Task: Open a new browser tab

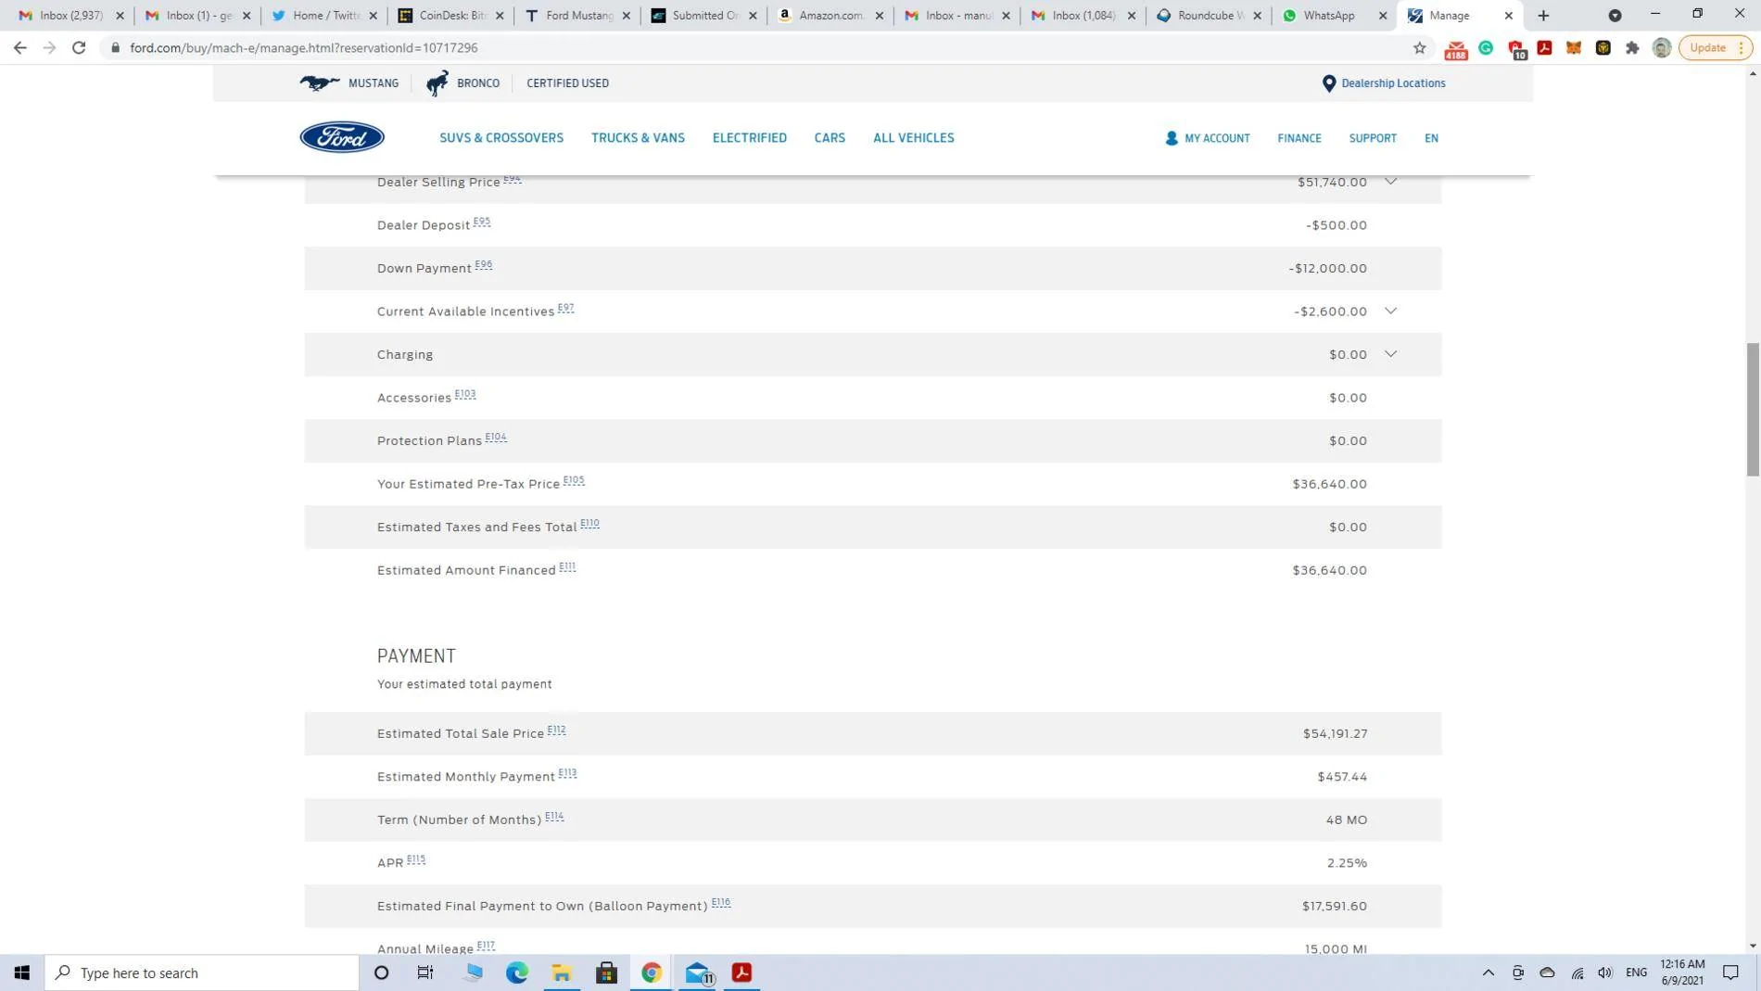Action: [x=1543, y=15]
